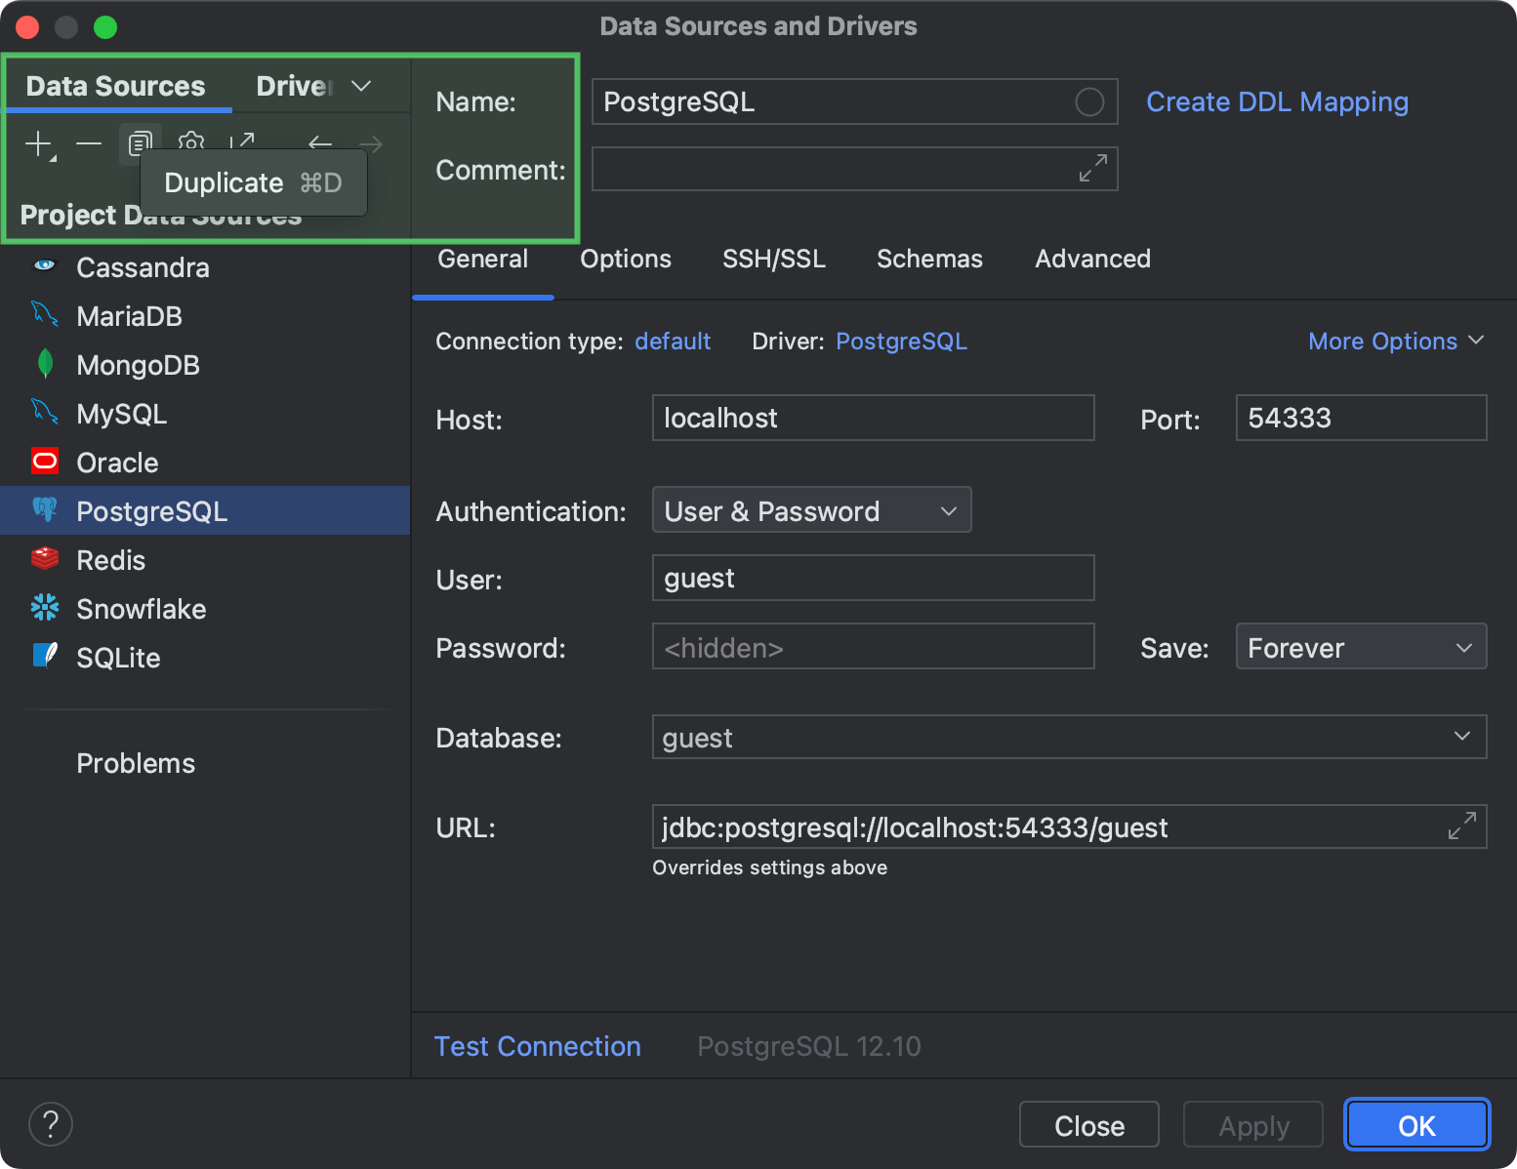The width and height of the screenshot is (1517, 1169).
Task: Select the Oracle data source
Action: [116, 462]
